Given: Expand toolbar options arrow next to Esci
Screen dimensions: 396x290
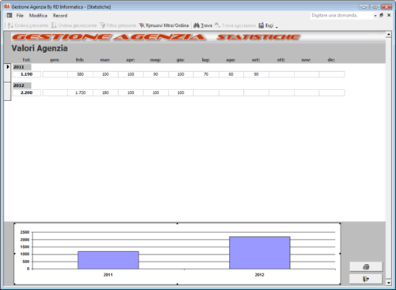Looking at the screenshot, I should [x=276, y=26].
